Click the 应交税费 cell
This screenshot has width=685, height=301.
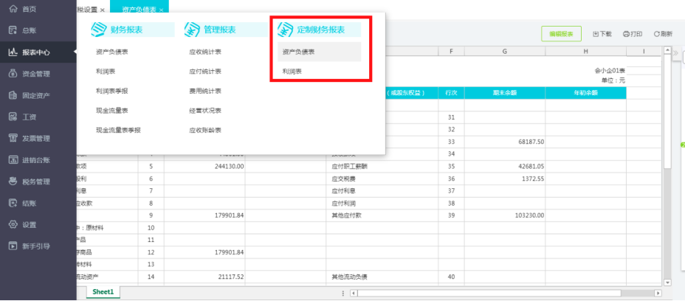tap(382, 179)
